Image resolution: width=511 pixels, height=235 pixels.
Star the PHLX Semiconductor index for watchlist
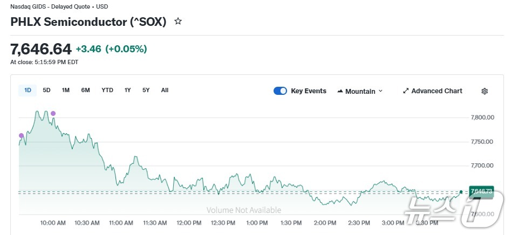178,22
